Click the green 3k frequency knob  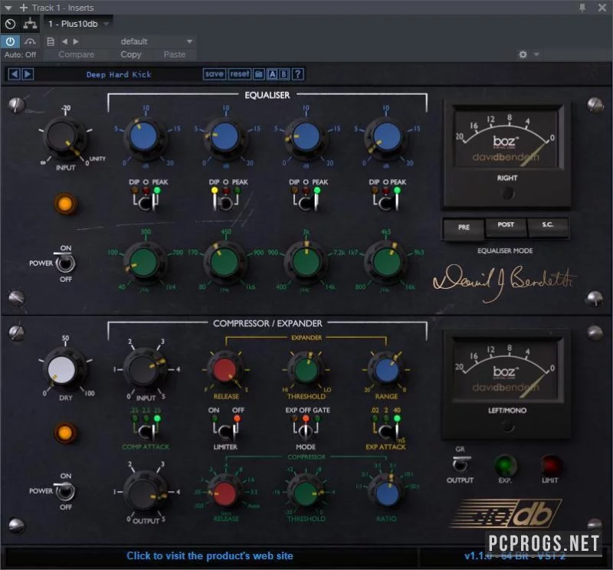coord(306,262)
